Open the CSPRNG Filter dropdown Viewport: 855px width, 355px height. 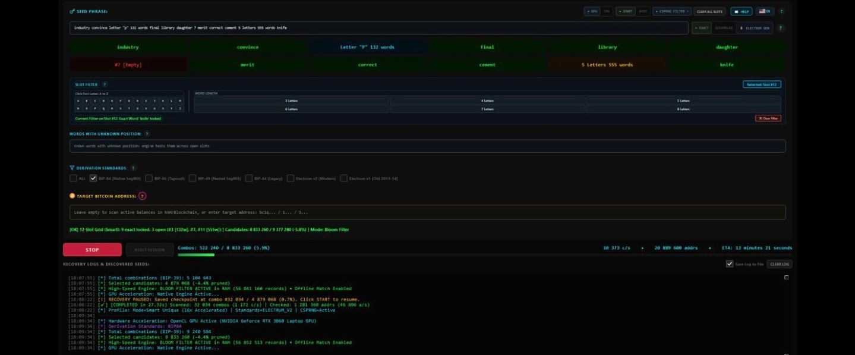click(x=672, y=11)
